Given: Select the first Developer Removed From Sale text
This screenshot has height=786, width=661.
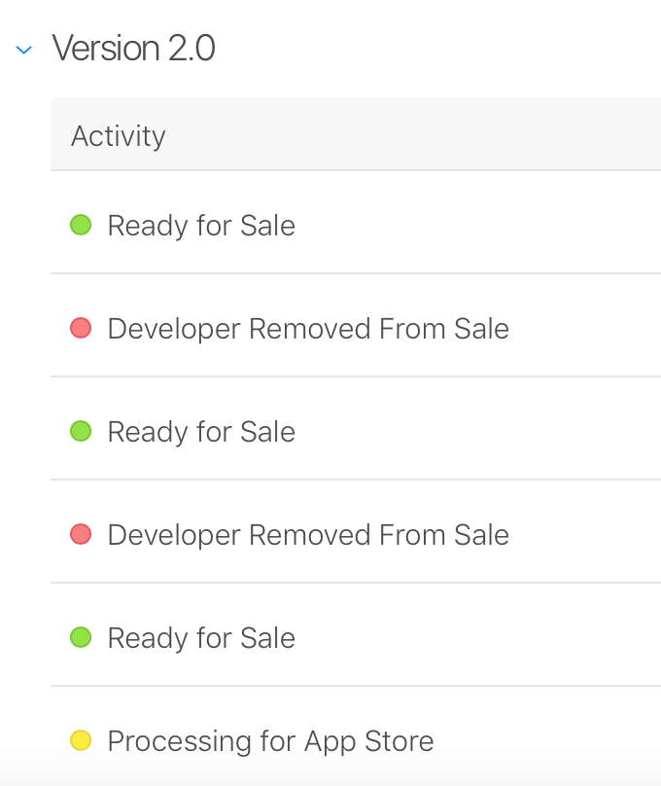Looking at the screenshot, I should (308, 329).
